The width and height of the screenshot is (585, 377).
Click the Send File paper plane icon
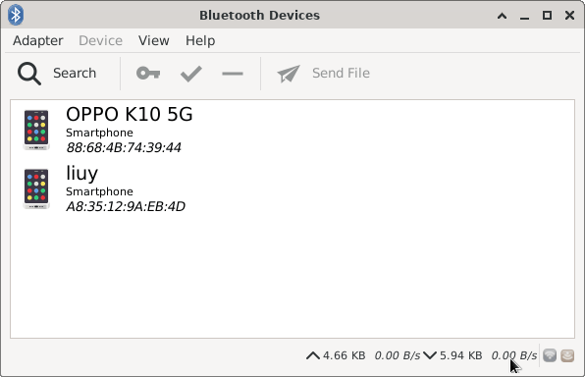coord(289,74)
